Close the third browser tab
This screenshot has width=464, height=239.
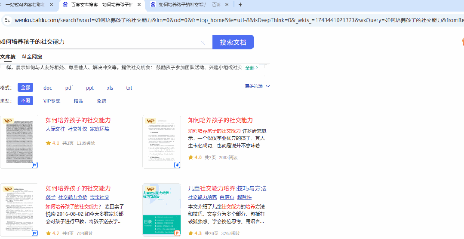[227, 5]
